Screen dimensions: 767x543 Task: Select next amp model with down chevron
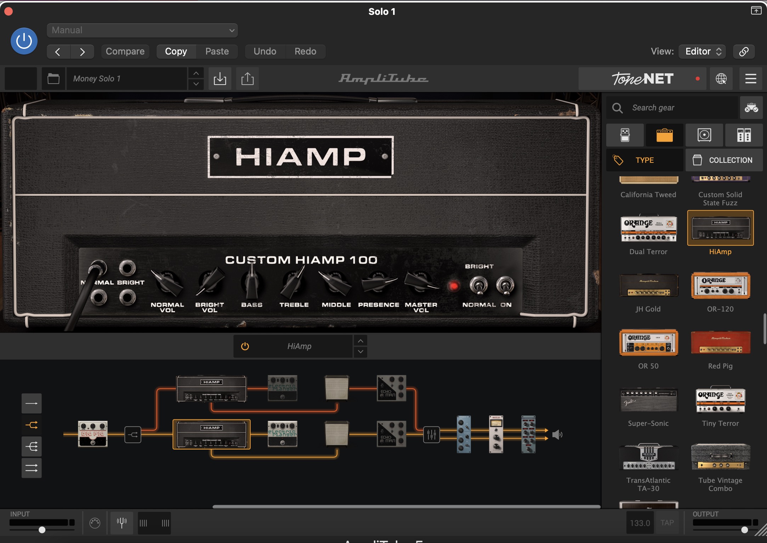click(x=360, y=351)
